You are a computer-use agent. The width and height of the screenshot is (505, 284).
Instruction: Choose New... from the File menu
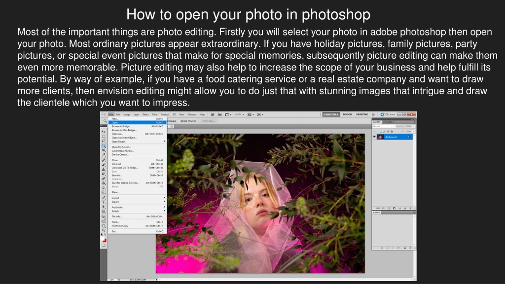pyautogui.click(x=138, y=118)
